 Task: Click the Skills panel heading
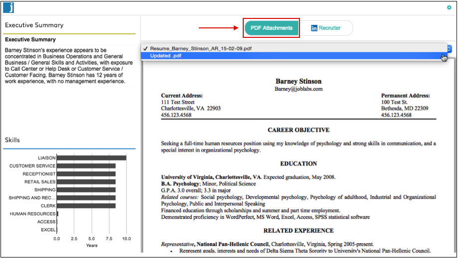pos(12,140)
